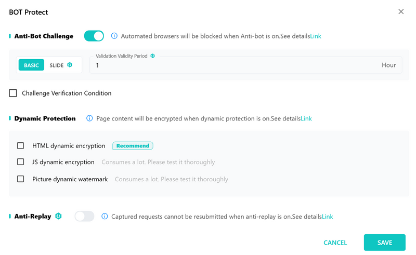The height and width of the screenshot is (255, 416).
Task: Click the premium badge icon next to SLIDE
Action: pyautogui.click(x=70, y=65)
